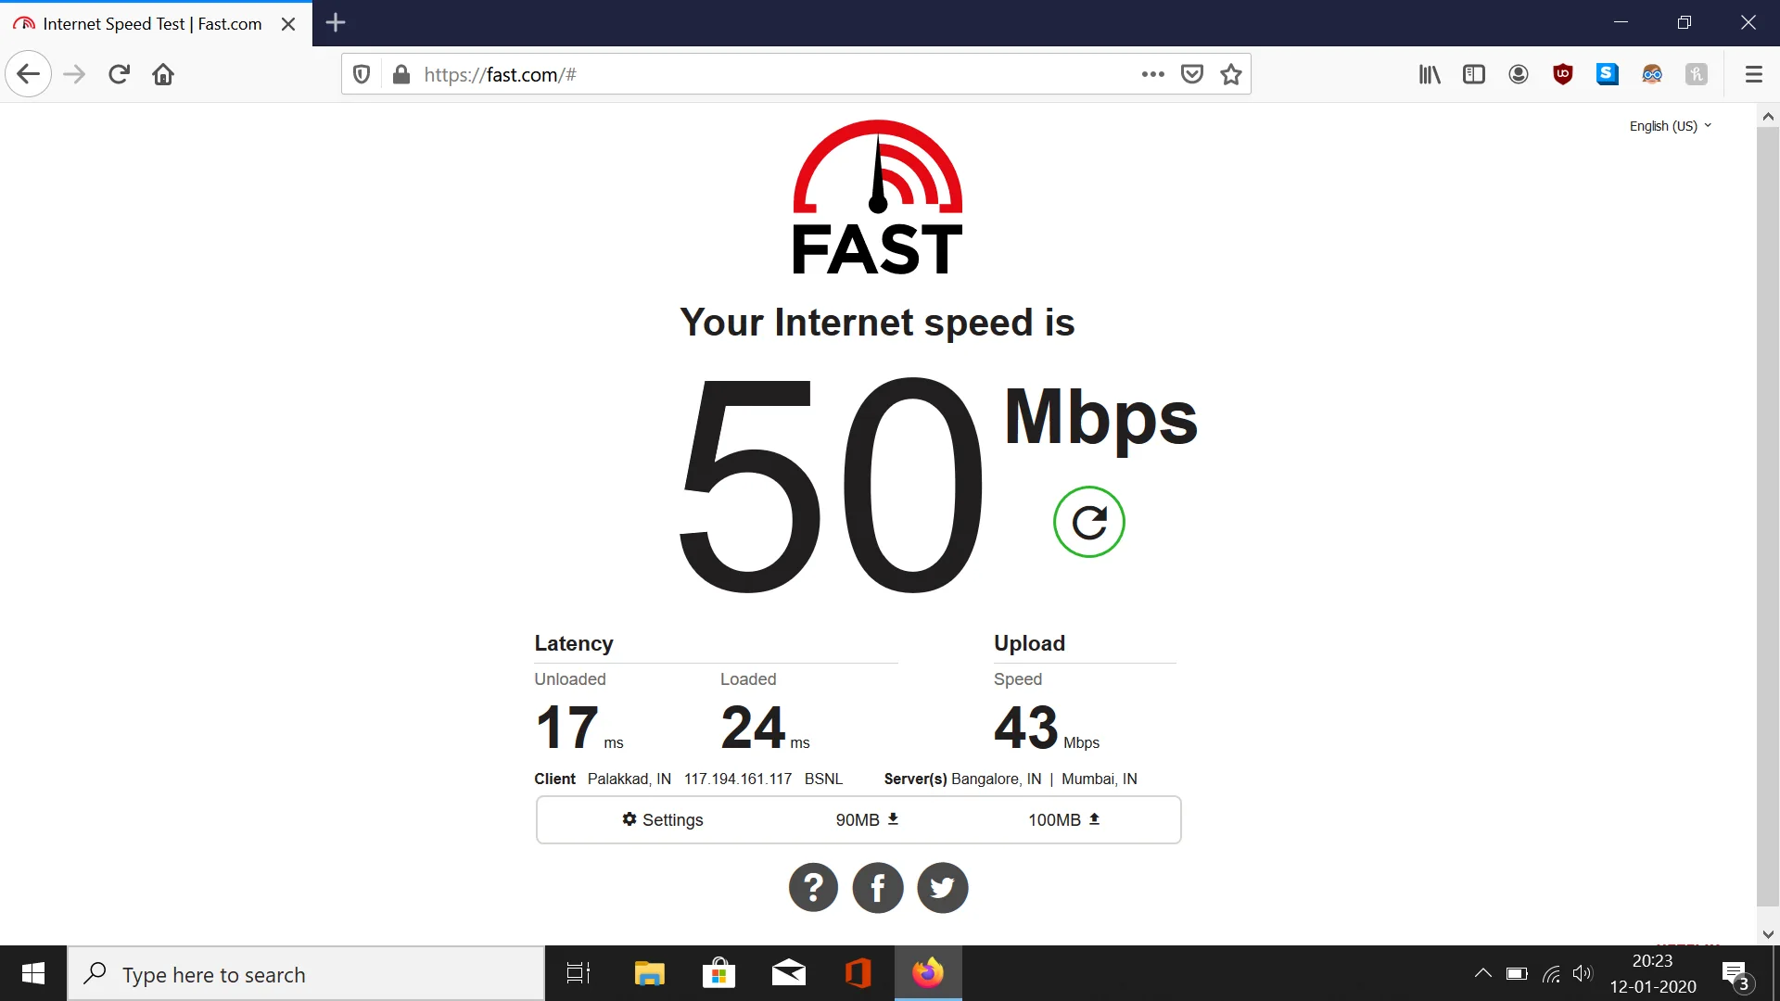1780x1001 pixels.
Task: Open the Firefox hamburger menu
Action: pyautogui.click(x=1754, y=74)
